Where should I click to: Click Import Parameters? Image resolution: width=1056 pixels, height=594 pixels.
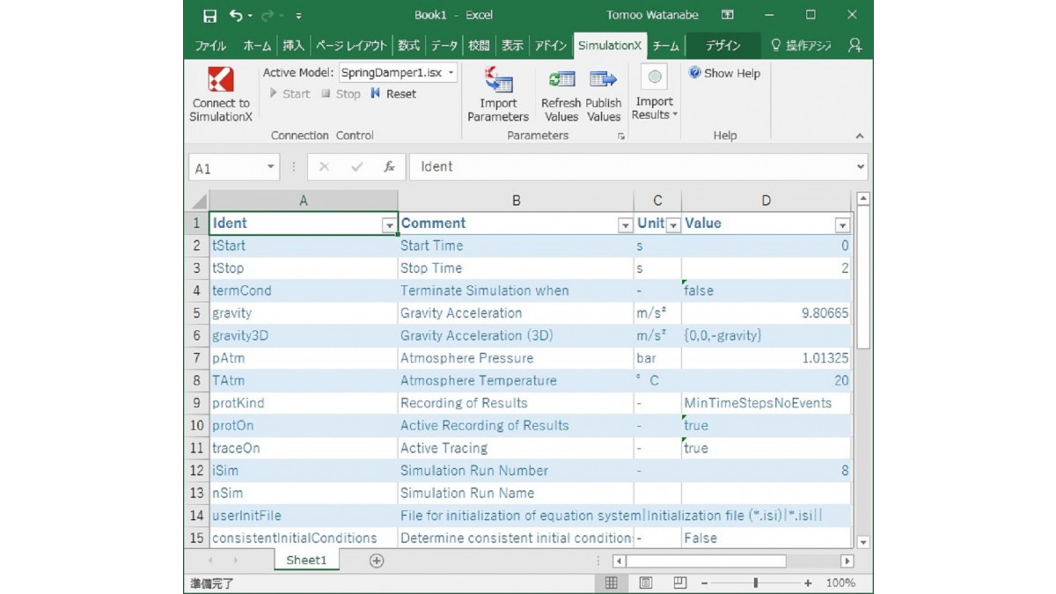[498, 94]
